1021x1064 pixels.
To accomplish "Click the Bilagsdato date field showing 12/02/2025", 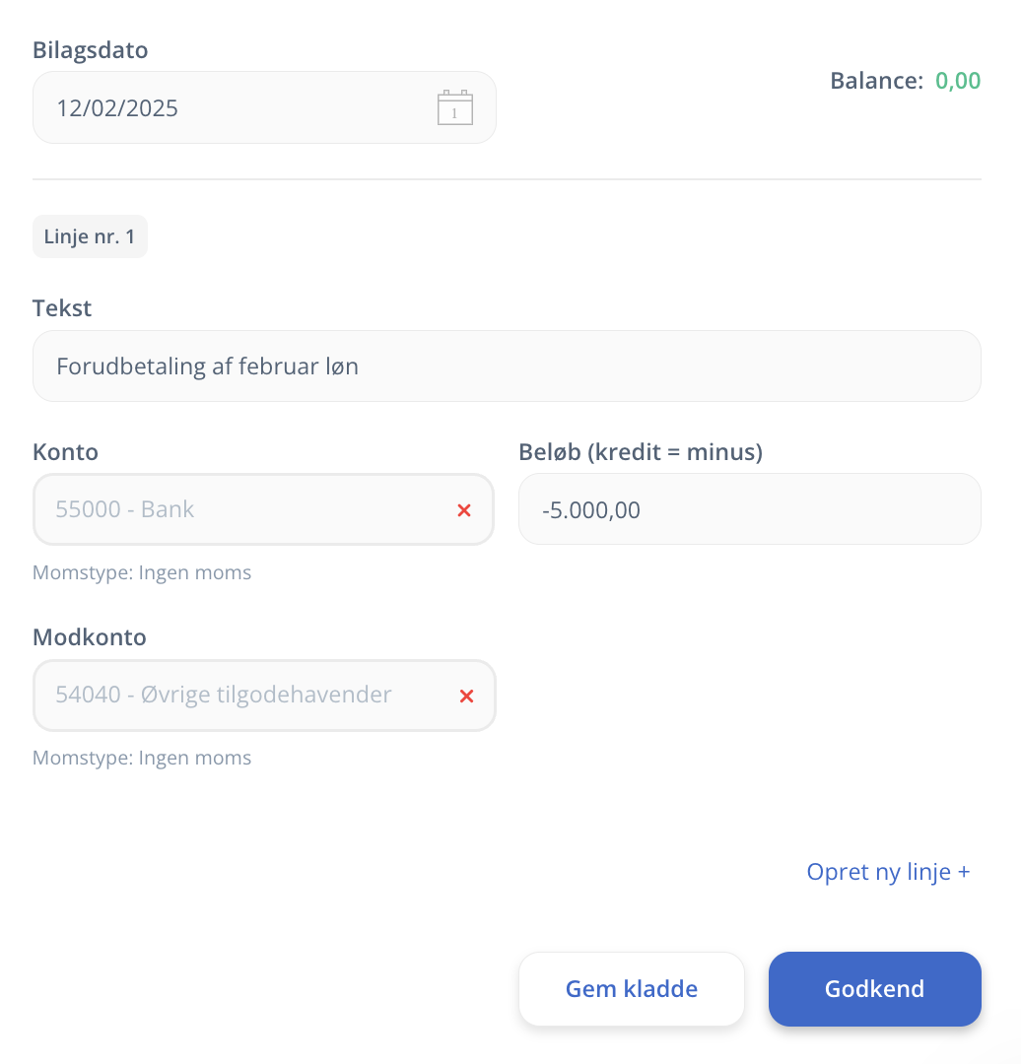I will coord(227,108).
